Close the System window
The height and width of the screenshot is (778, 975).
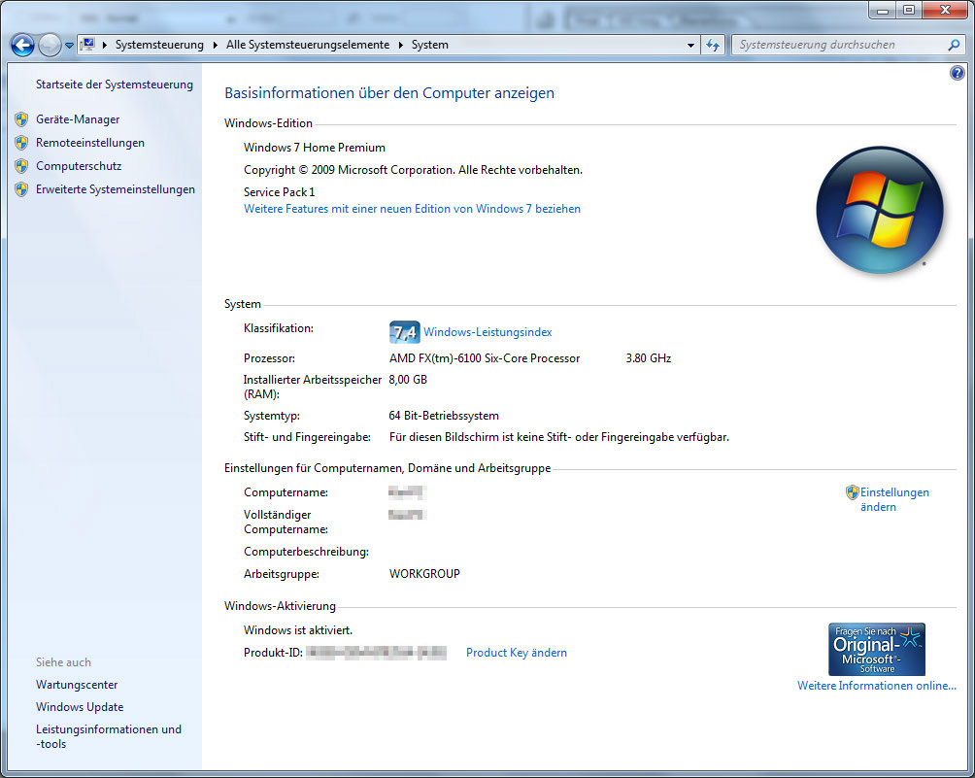pyautogui.click(x=945, y=10)
